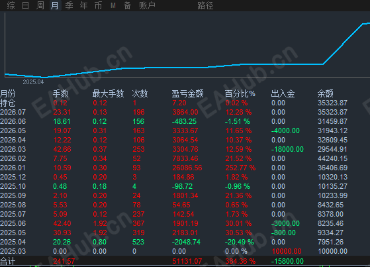Select the 2026.03 month row
The height and width of the screenshot is (267, 370).
[x=173, y=149]
